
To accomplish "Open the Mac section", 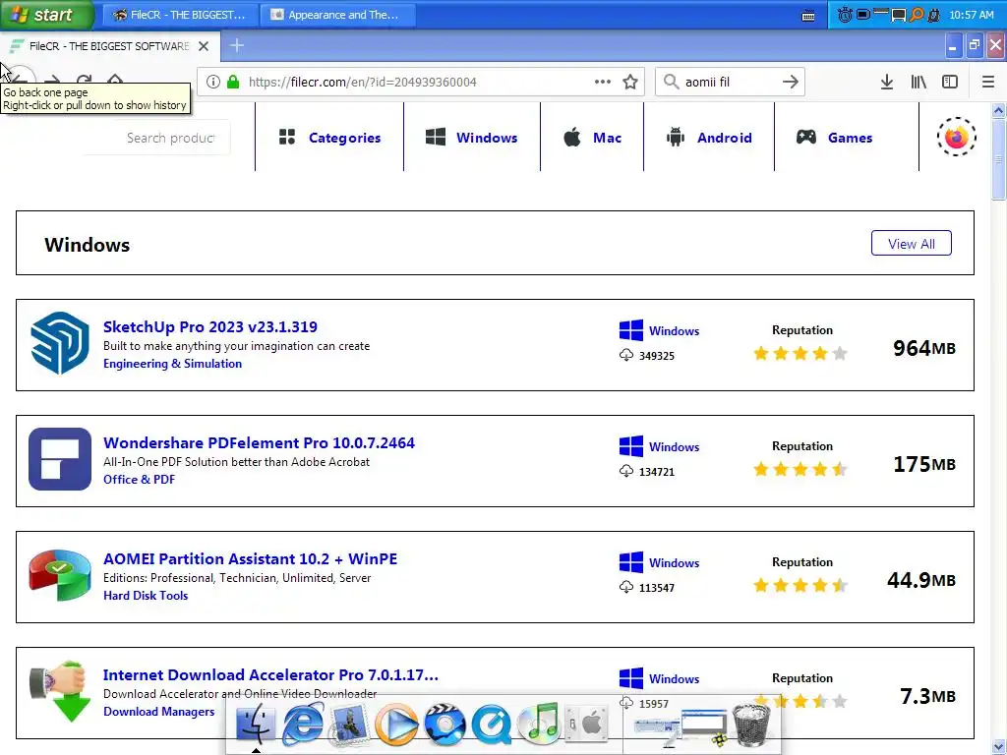I will [x=592, y=138].
